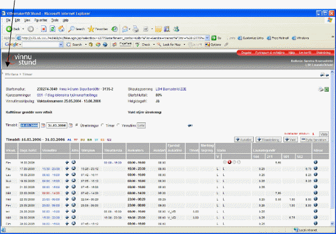The image size is (336, 234).
Task: Open the Back button history dropdown arrow
Action: tap(23, 29)
